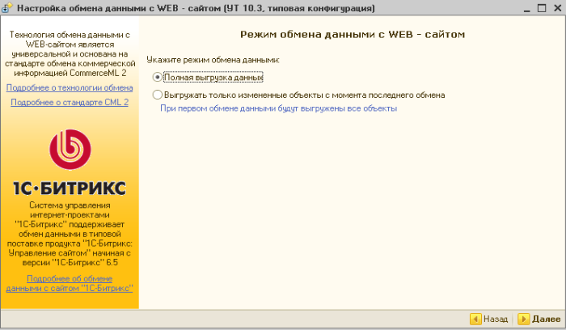Follow the Подробнее об обмене данными с сайтом link
The image size is (566, 330).
(70, 283)
